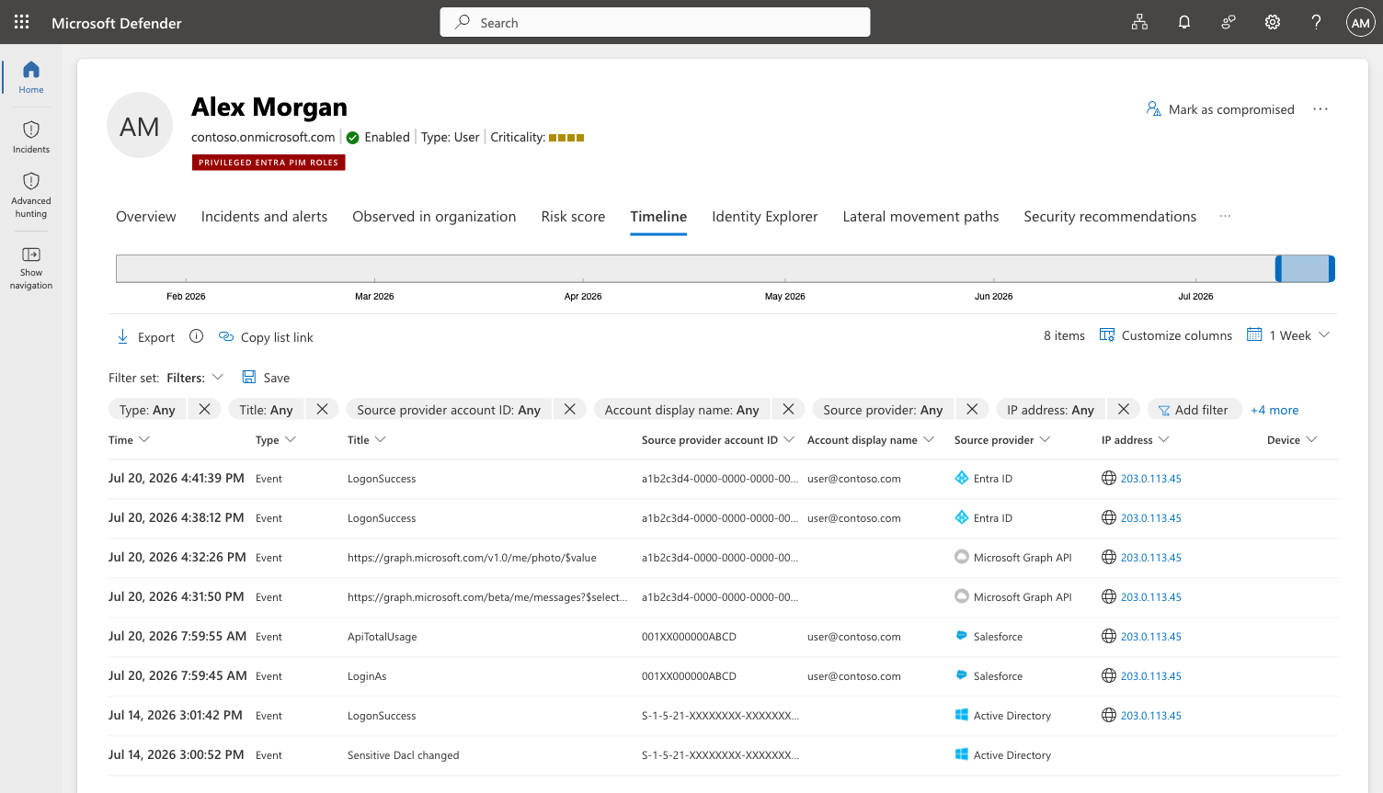Open the organization hierarchy icon in header
Viewport: 1383px width, 793px height.
pyautogui.click(x=1139, y=22)
